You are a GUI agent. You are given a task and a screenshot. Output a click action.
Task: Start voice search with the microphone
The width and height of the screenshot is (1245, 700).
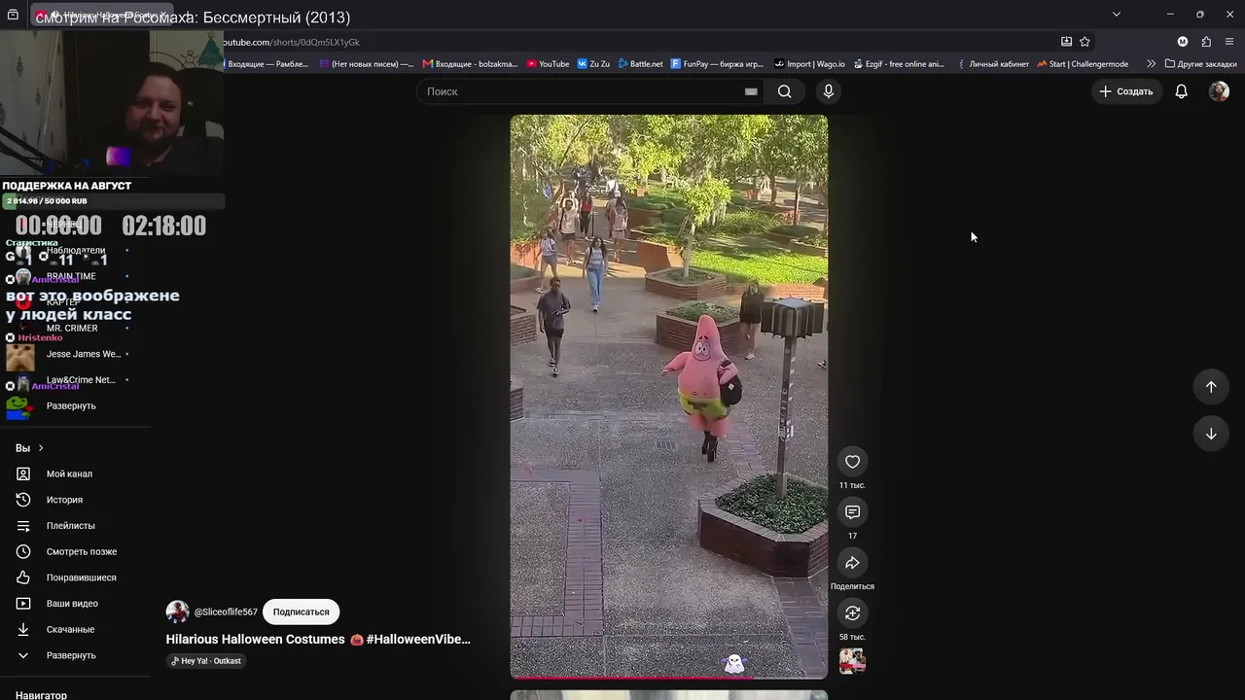pyautogui.click(x=828, y=91)
